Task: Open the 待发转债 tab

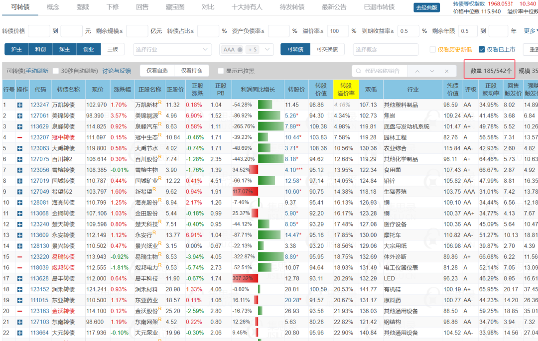Action: [x=292, y=7]
